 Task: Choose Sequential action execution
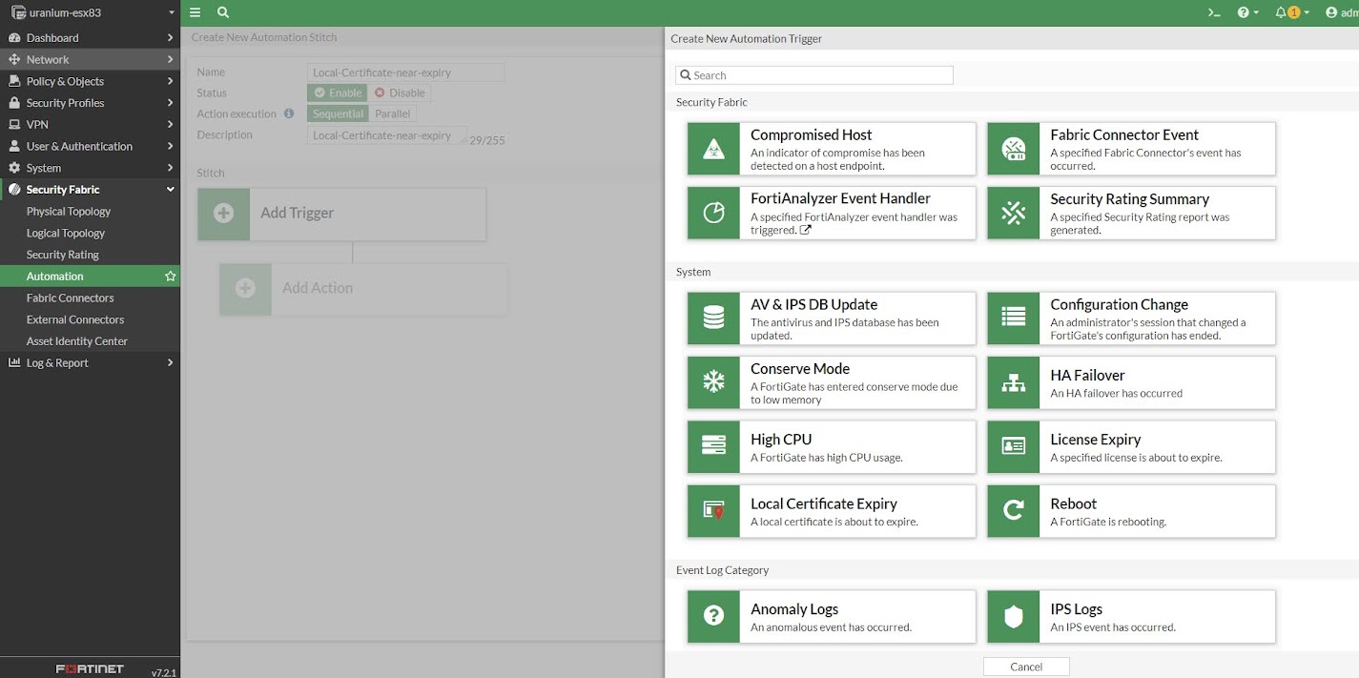click(x=338, y=113)
